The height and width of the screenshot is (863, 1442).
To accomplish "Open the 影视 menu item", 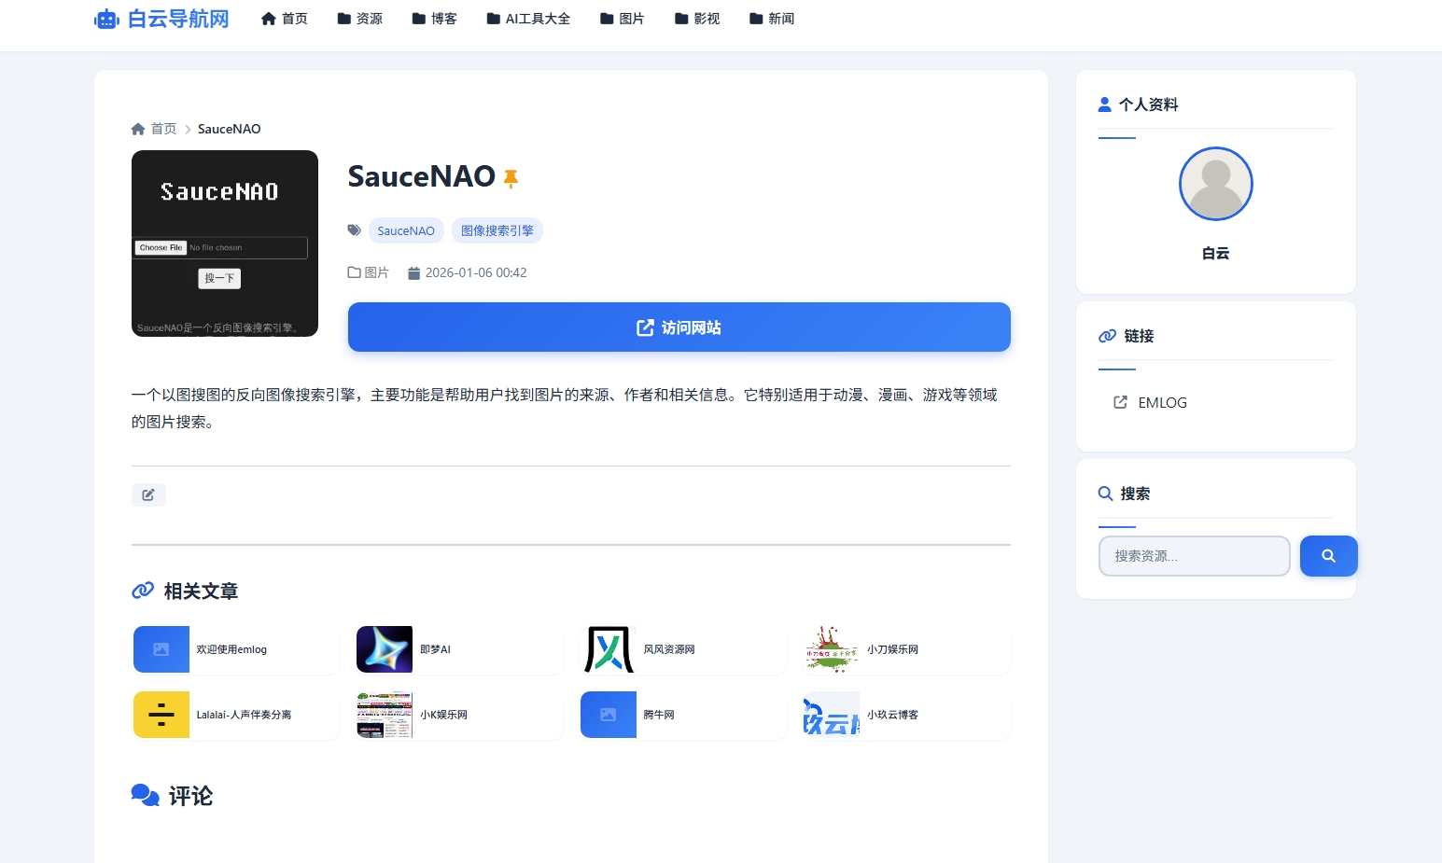I will click(x=697, y=18).
